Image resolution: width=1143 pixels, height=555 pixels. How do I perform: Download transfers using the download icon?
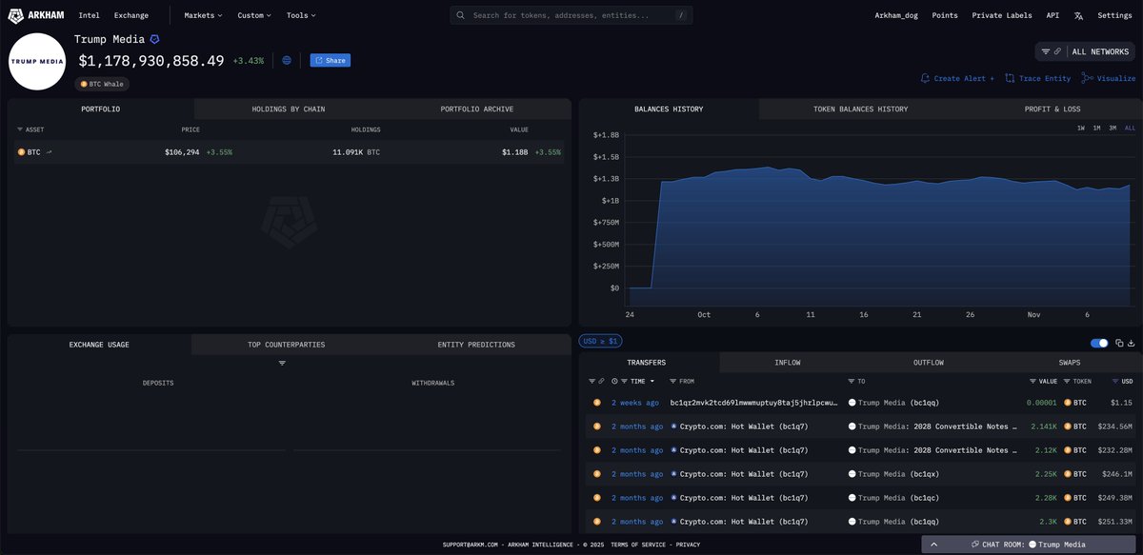(x=1131, y=343)
